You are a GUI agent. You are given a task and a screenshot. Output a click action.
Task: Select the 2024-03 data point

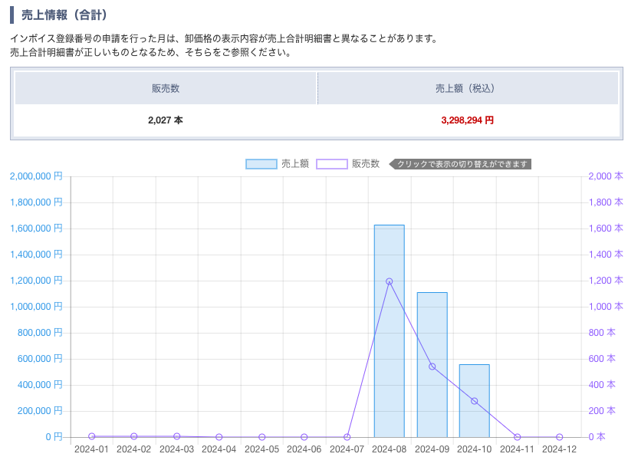176,436
